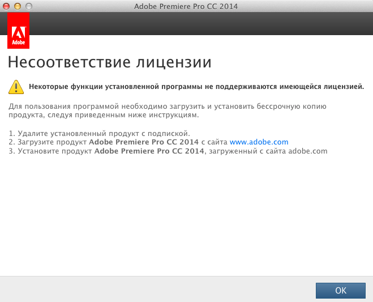The width and height of the screenshot is (373, 302).
Task: Click the bold text "Некоторые функции установленной программы"
Action: tap(115, 87)
